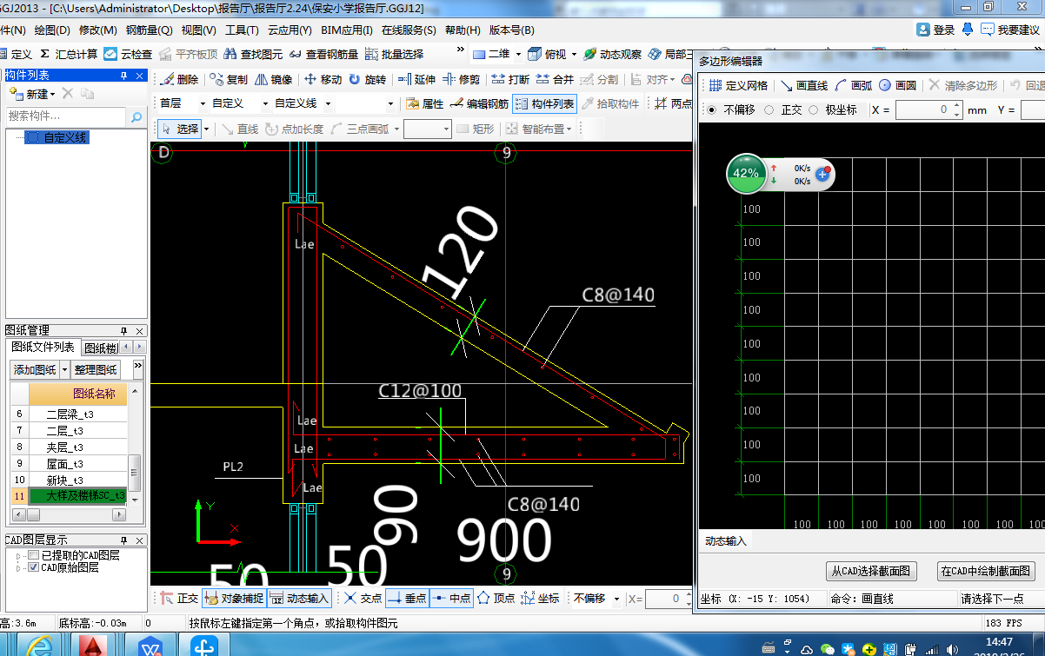
Task: Open the 修改(M) menu
Action: coord(97,30)
